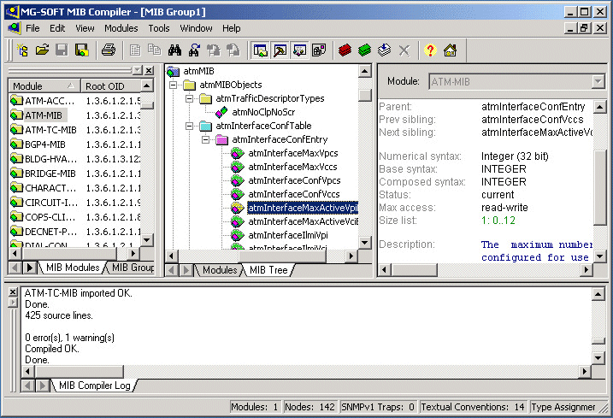The image size is (613, 418).
Task: Click the grayed Save floppy icon
Action: click(62, 50)
